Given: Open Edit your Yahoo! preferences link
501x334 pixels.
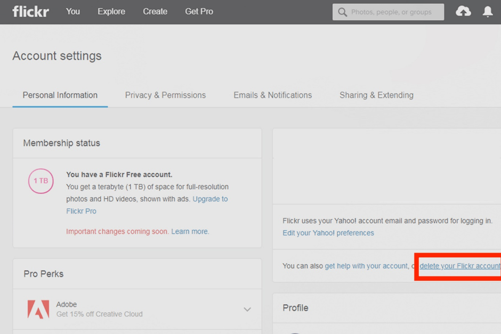Looking at the screenshot, I should click(328, 233).
